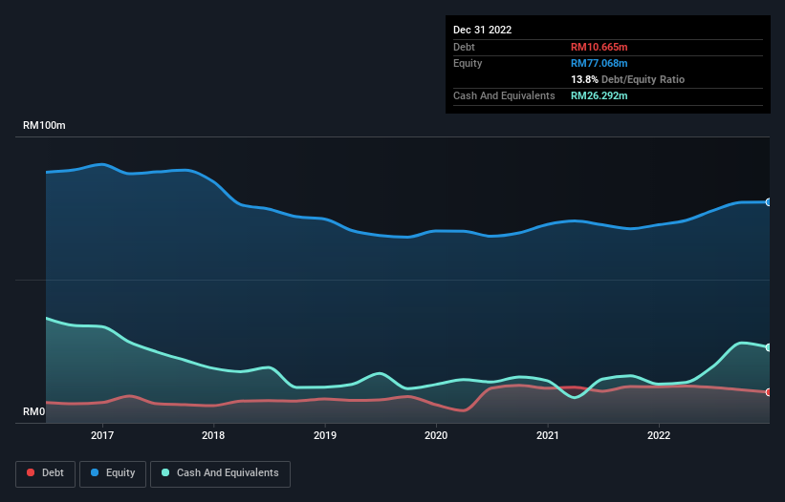Image resolution: width=785 pixels, height=502 pixels.
Task: Click the 2020 x-axis label
Action: point(436,435)
